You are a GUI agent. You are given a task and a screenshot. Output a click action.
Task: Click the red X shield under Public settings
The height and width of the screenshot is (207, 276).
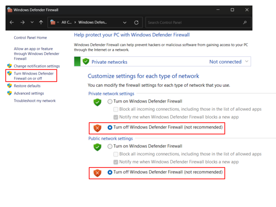pos(97,173)
